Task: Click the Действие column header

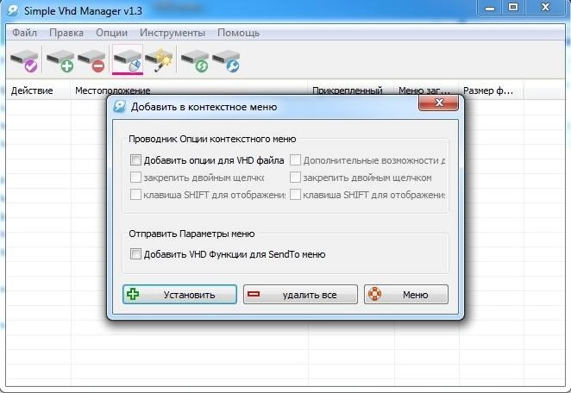Action: click(x=39, y=90)
